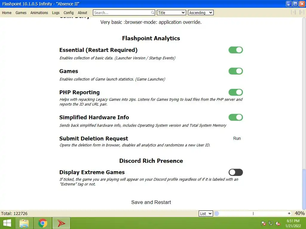The height and width of the screenshot is (229, 306).
Task: Toggle left sidebar icon in header
Action: tap(293, 13)
